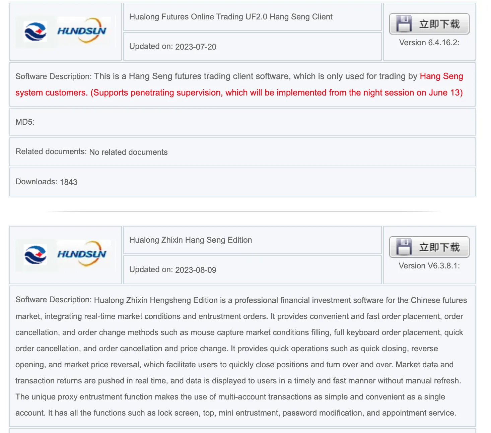Click the "Updated on: 2023-08-09" date text
491x433 pixels.
pyautogui.click(x=173, y=270)
